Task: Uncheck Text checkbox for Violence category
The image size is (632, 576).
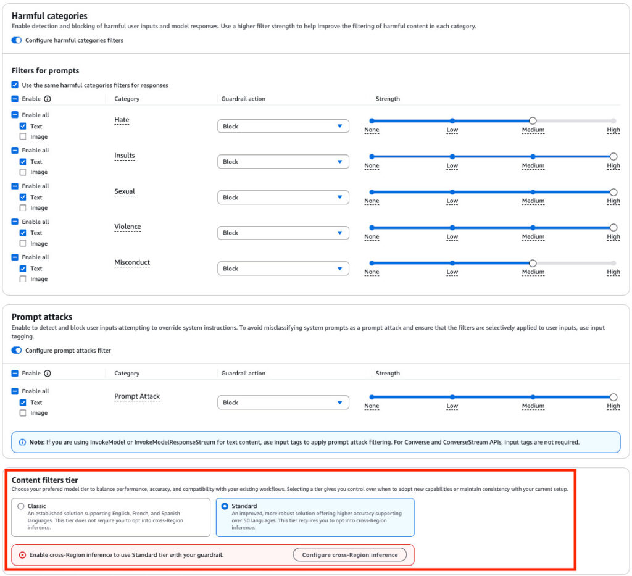Action: pyautogui.click(x=23, y=233)
